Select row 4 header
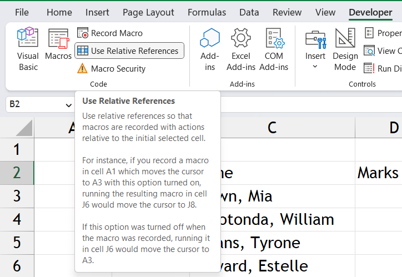The height and width of the screenshot is (277, 402). point(17,220)
